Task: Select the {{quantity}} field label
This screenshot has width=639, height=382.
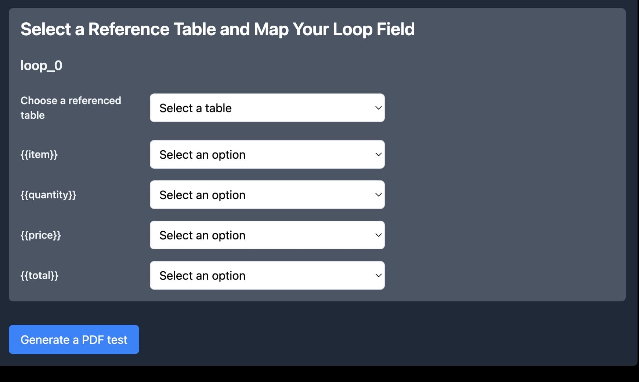Action: coord(48,195)
